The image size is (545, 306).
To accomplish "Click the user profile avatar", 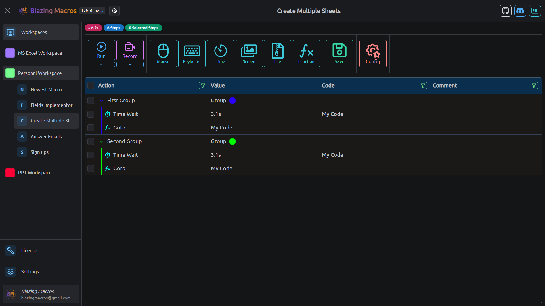I will (x=11, y=294).
